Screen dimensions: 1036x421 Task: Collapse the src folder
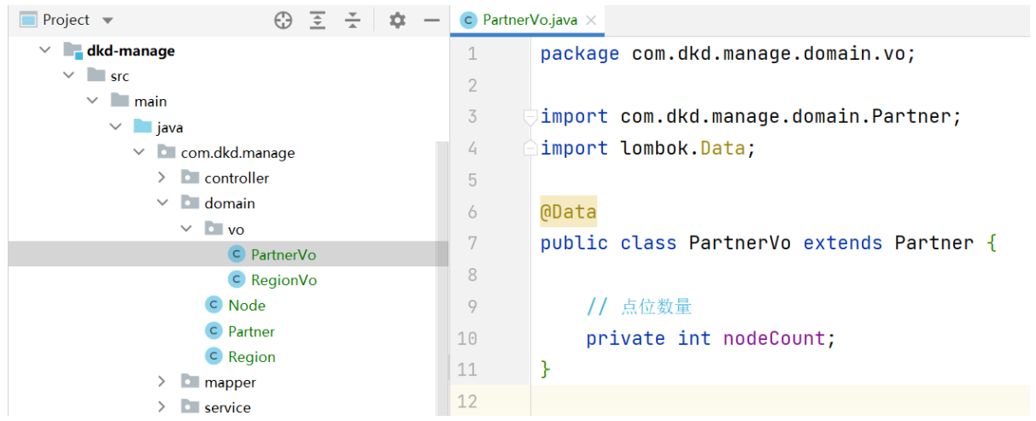coord(68,76)
